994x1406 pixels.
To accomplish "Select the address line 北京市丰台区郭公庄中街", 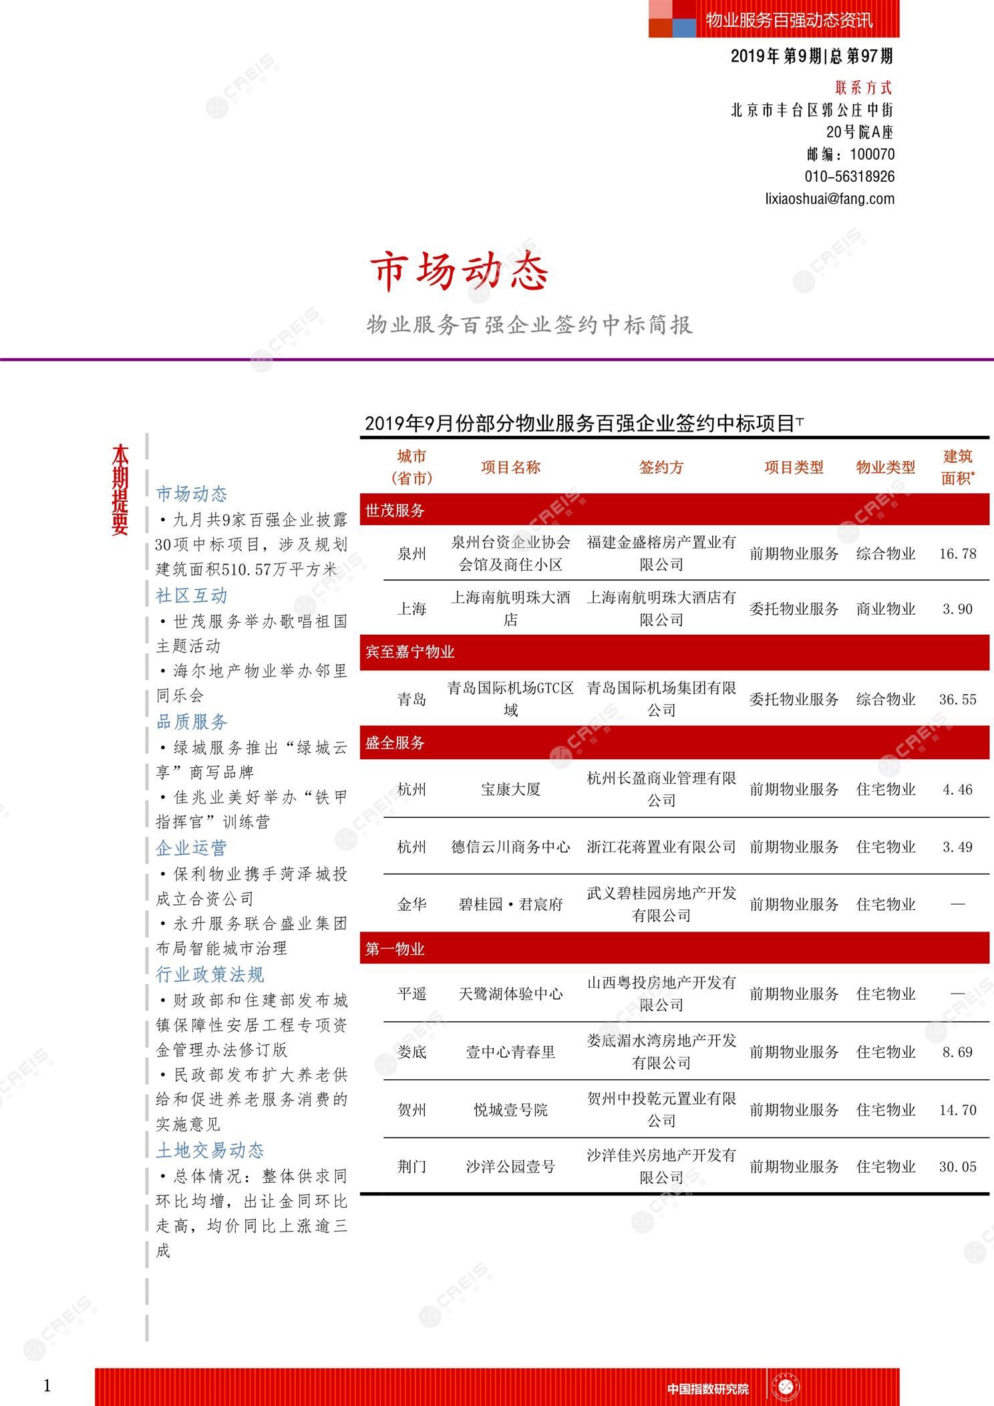I will pos(812,110).
